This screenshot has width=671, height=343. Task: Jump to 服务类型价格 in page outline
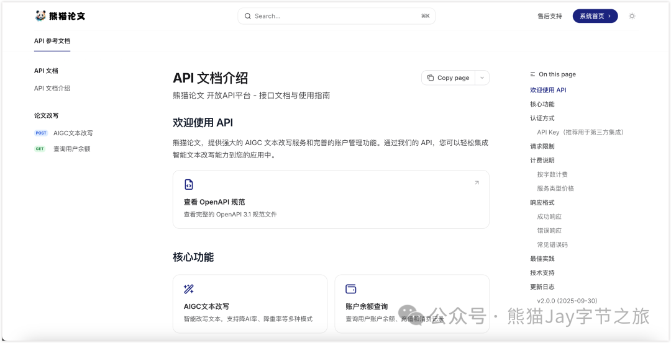pyautogui.click(x=555, y=189)
